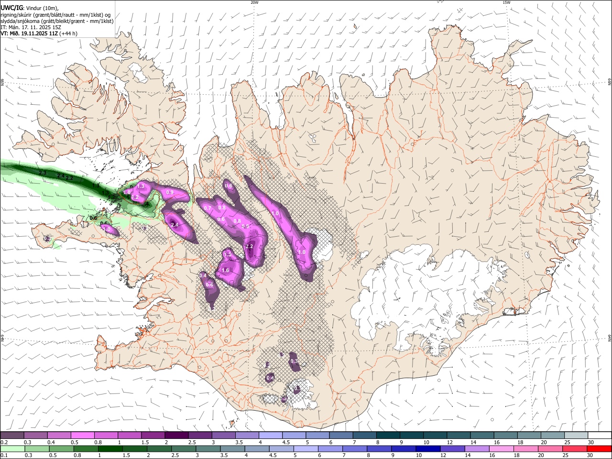This screenshot has width=612, height=459.
Task: Pick the snow swatch between 1 and 1.5
Action: (x=130, y=435)
